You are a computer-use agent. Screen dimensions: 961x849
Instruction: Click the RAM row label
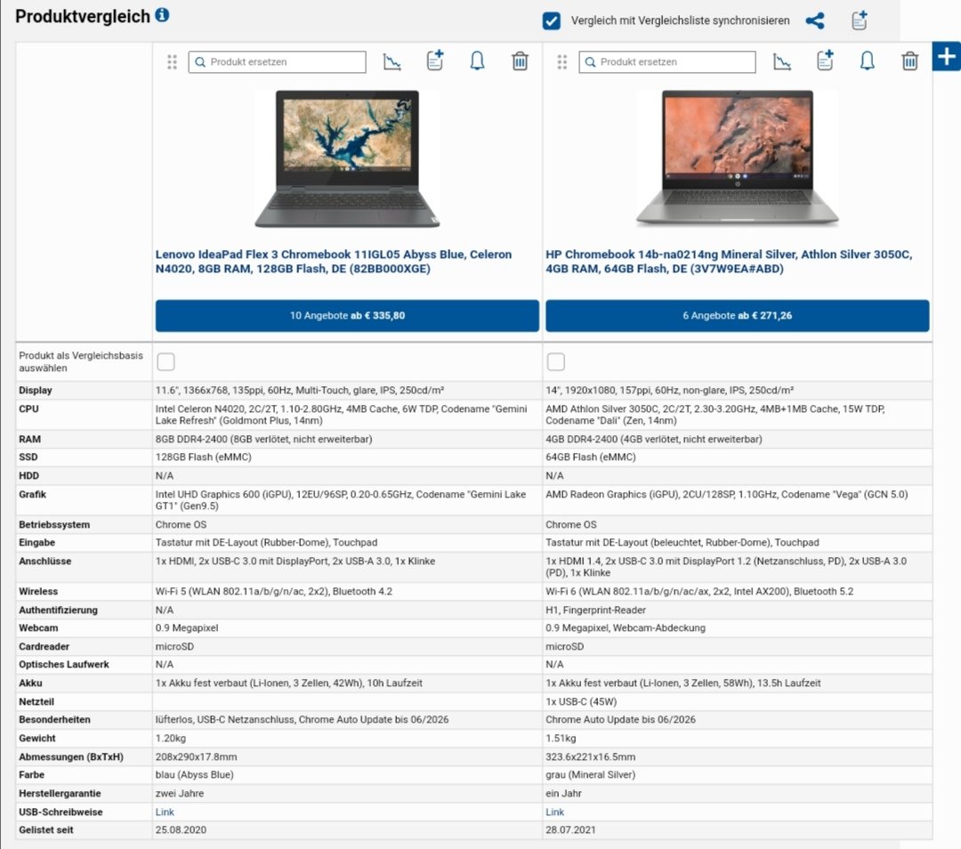[x=30, y=439]
